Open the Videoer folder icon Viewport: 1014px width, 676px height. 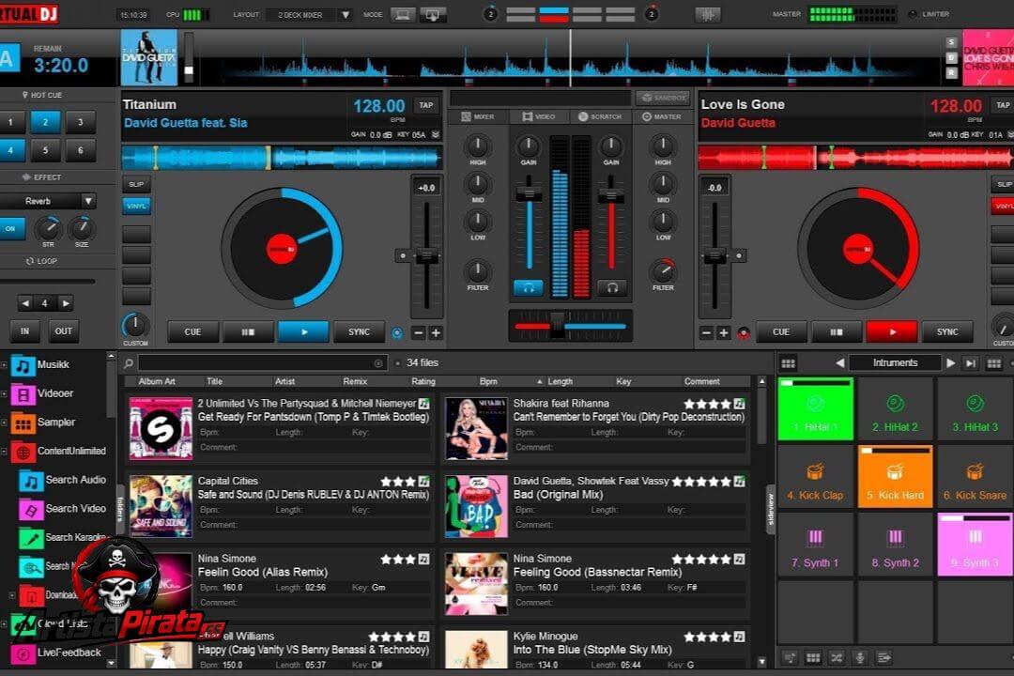(23, 394)
